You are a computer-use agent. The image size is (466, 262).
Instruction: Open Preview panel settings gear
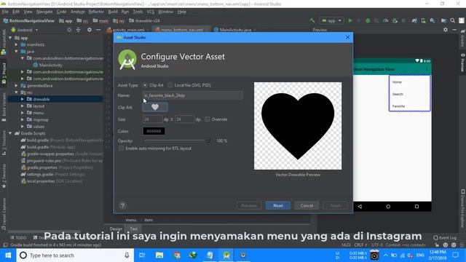(445, 30)
